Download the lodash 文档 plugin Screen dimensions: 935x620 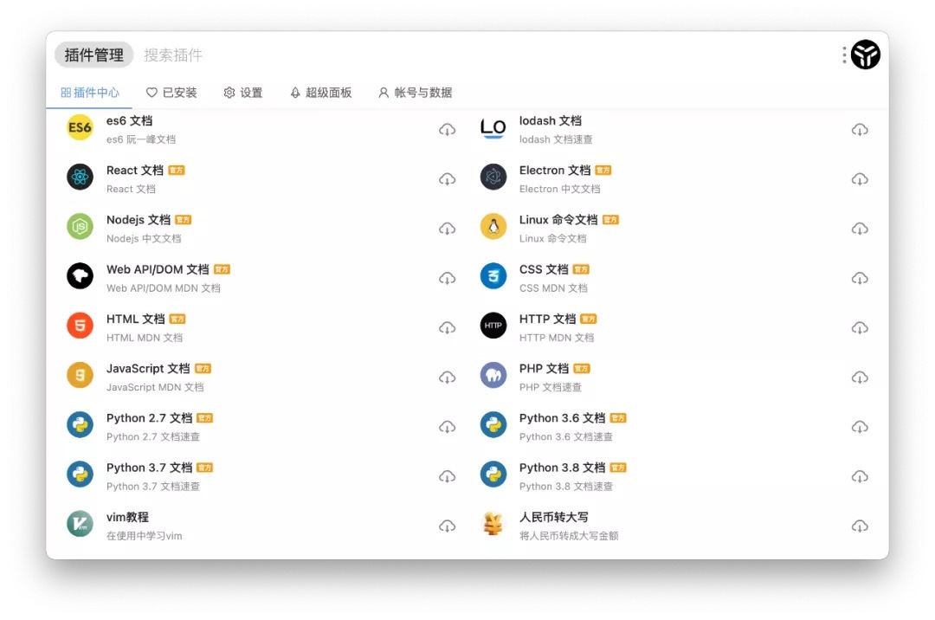pos(860,129)
